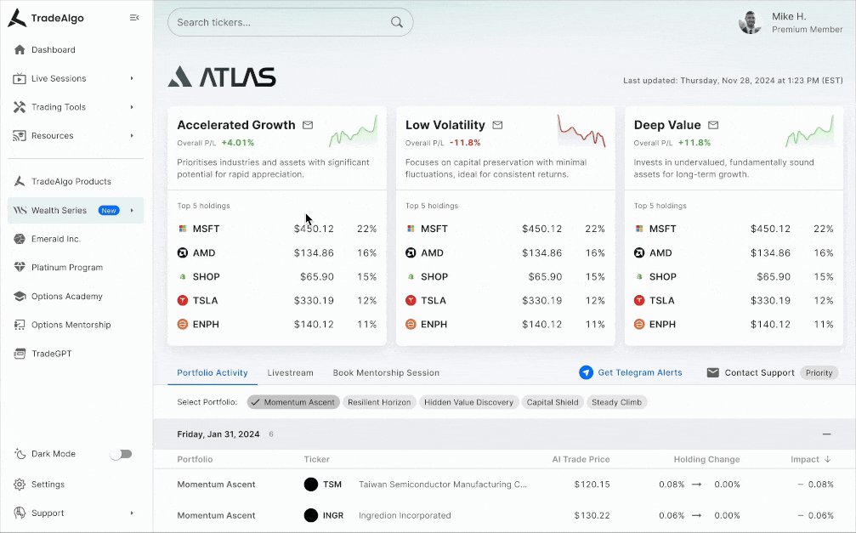Image resolution: width=856 pixels, height=533 pixels.
Task: Click the mail icon beside Accelerated Growth
Action: (x=308, y=125)
